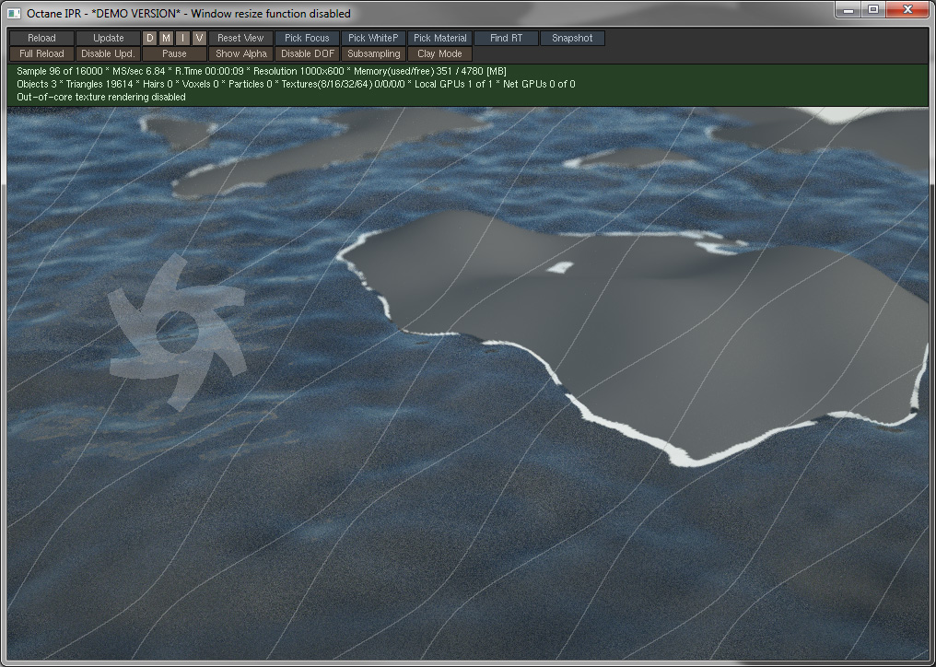Activate the Pick WhiteP tool
The width and height of the screenshot is (936, 667).
point(373,38)
